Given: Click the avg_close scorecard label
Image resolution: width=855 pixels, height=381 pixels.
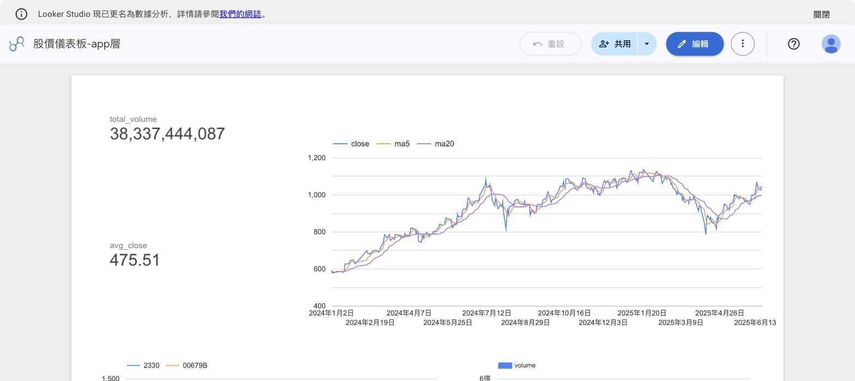Looking at the screenshot, I should (x=128, y=245).
